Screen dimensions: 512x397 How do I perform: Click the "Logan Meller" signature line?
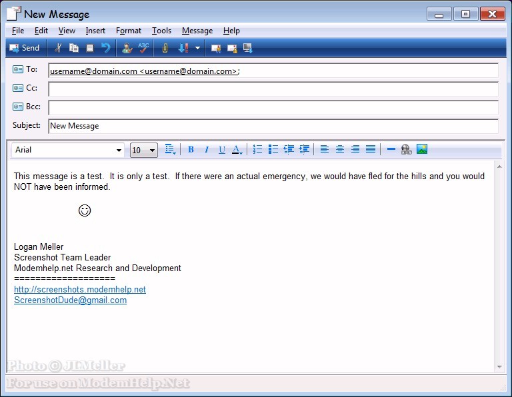tap(39, 247)
